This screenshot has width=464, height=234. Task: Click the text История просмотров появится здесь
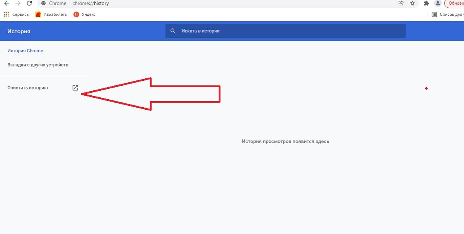285,141
